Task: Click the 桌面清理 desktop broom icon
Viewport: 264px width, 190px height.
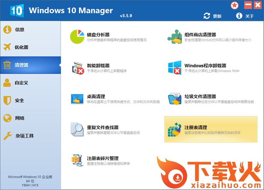Action: 77,99
